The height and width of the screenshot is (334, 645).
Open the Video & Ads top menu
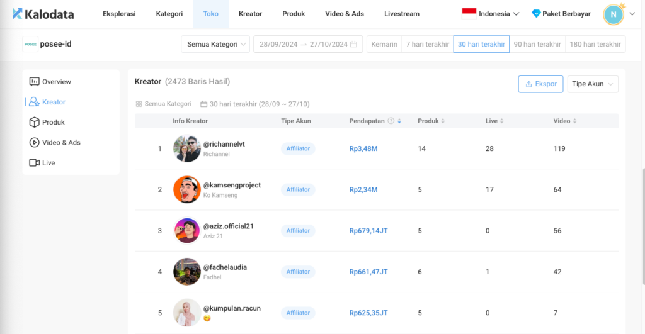coord(345,14)
